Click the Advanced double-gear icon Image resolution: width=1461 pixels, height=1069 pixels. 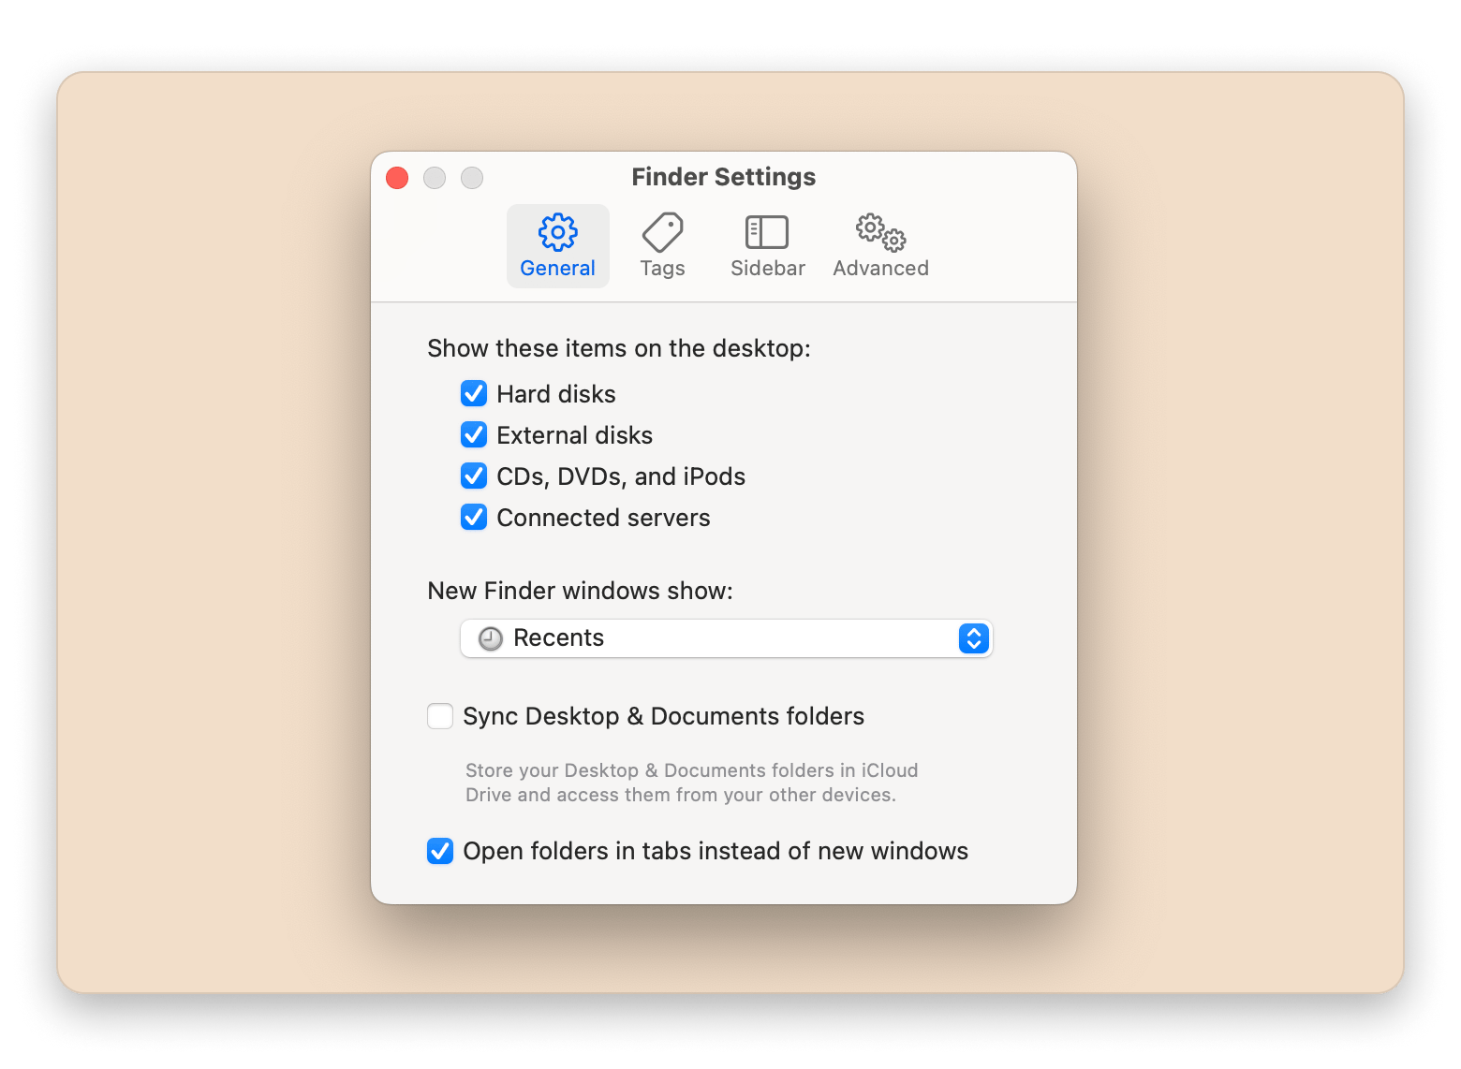tap(880, 232)
